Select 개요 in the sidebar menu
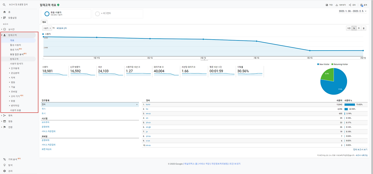The width and height of the screenshot is (373, 174). [12, 40]
